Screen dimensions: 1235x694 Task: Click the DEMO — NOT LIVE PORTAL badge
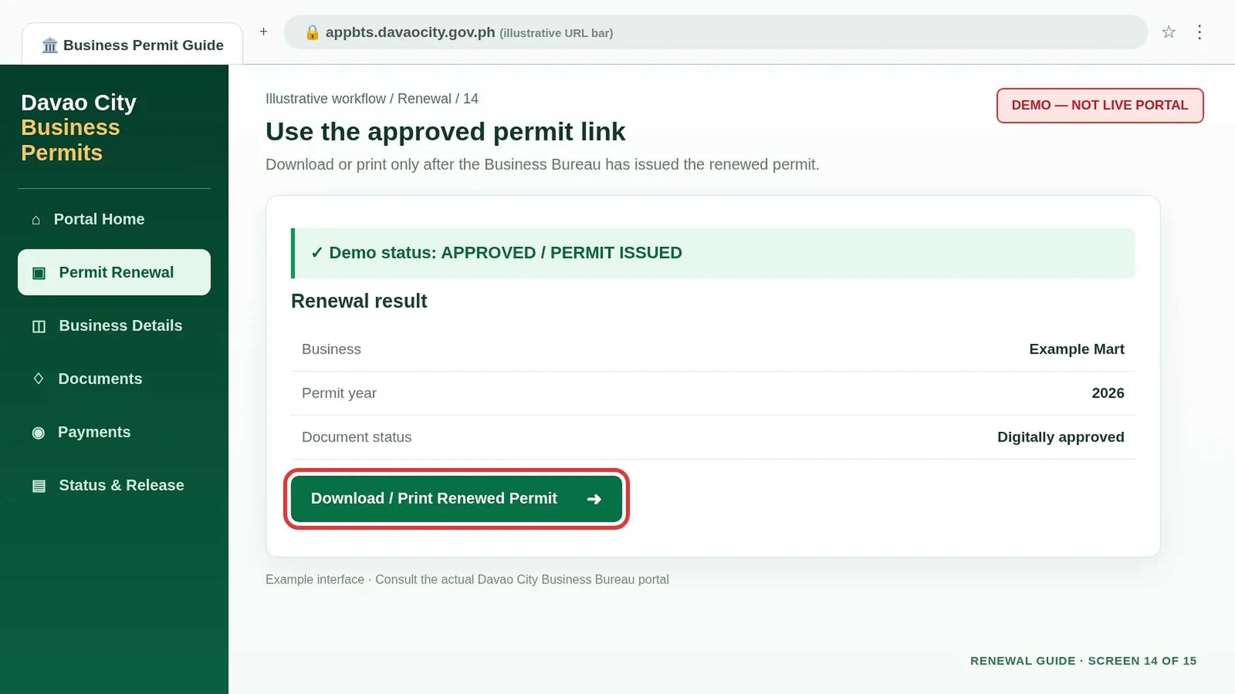1100,106
